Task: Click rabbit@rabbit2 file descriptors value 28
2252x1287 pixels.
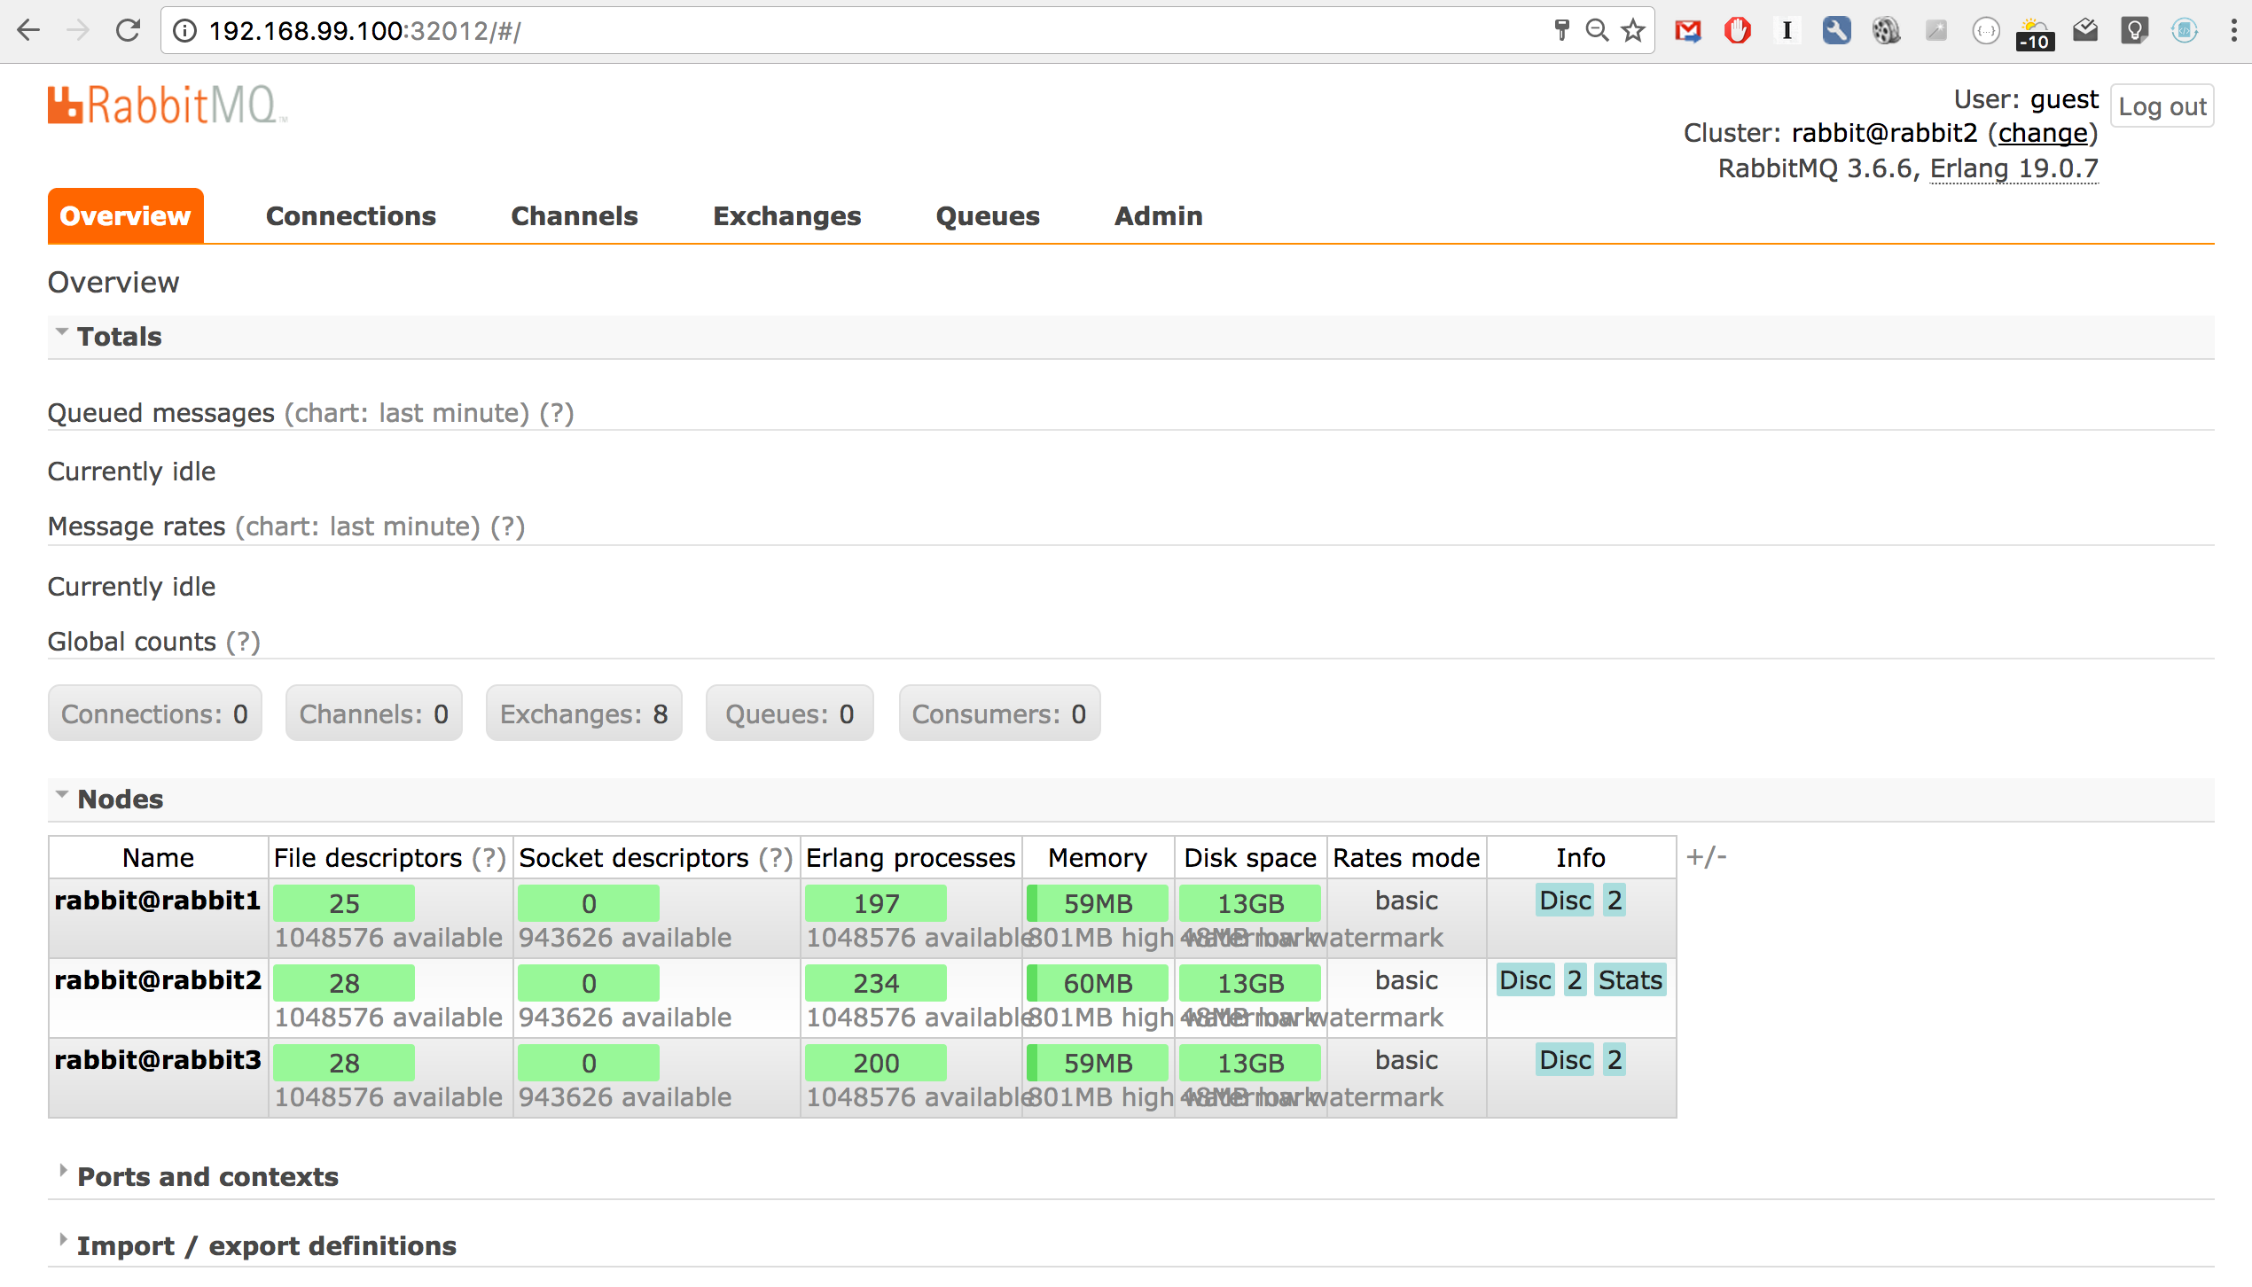Action: (344, 983)
